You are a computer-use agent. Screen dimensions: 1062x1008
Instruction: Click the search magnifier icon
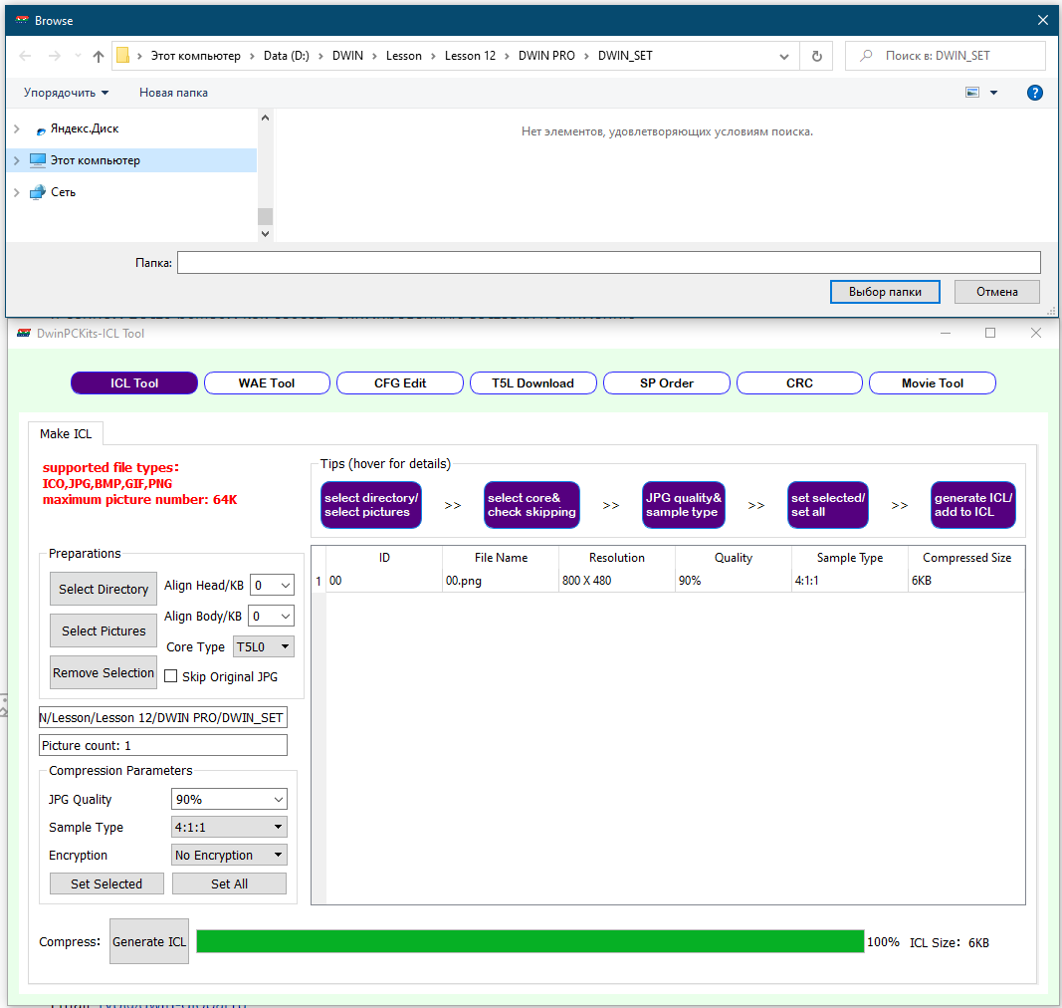[x=866, y=56]
